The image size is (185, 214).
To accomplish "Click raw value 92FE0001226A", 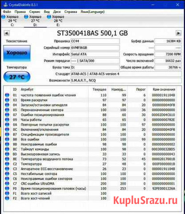I will pyautogui.click(x=163, y=189).
